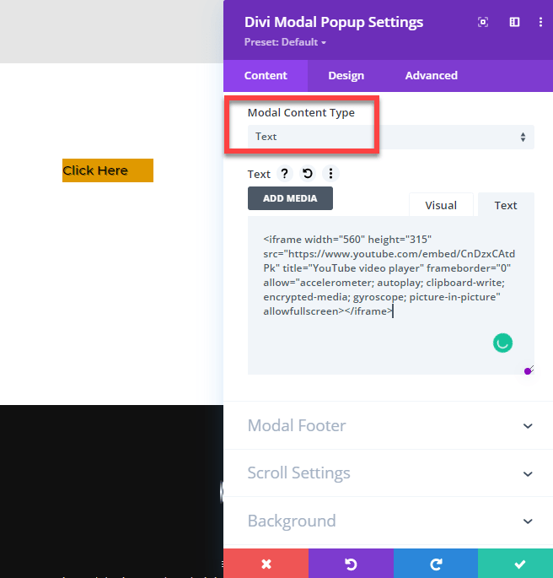Open the Text field options three-dot menu

click(x=330, y=173)
